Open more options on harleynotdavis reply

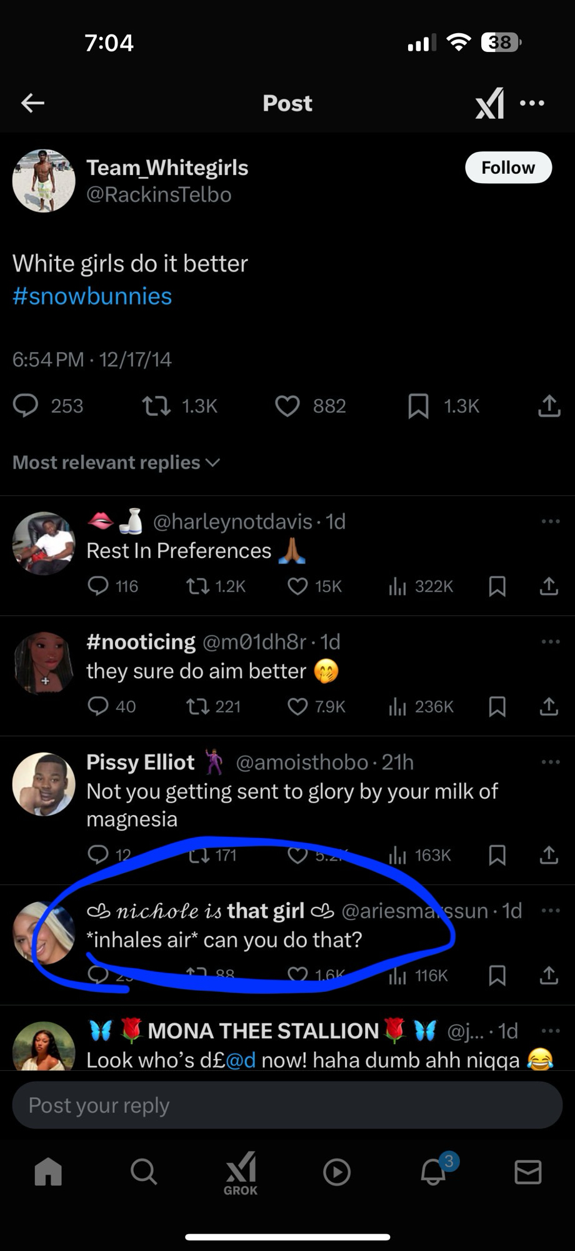point(550,521)
